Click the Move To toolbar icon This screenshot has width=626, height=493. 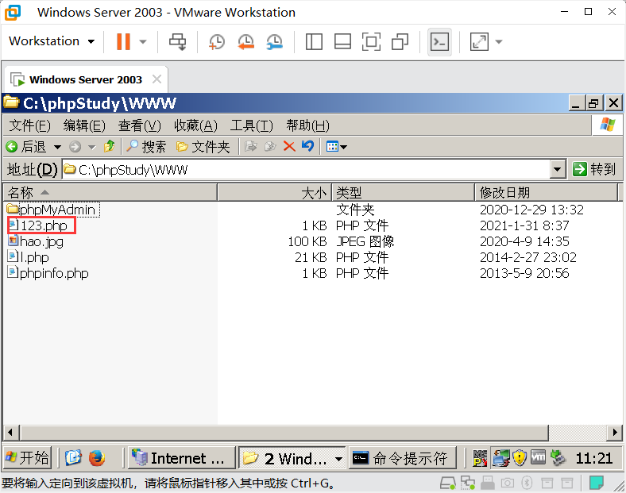click(251, 146)
